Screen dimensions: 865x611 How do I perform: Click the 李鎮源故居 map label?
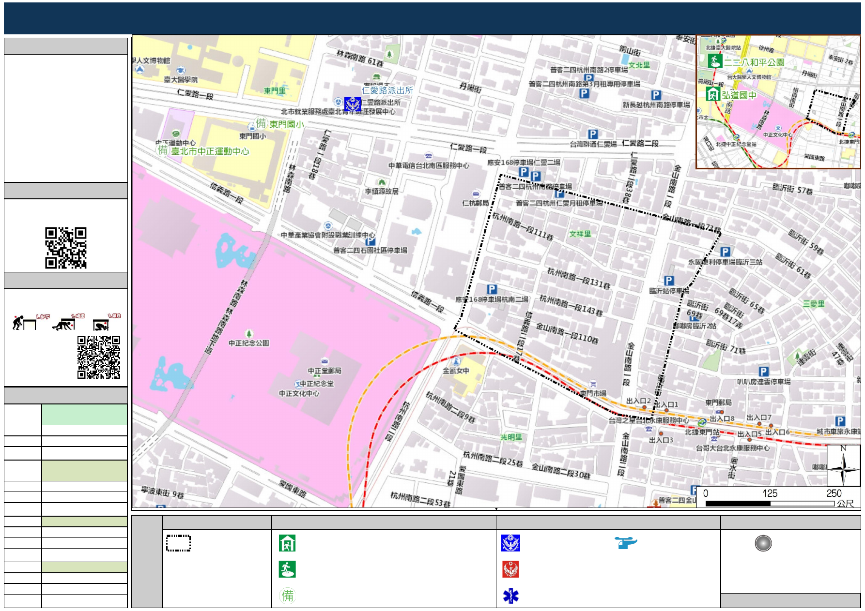(382, 192)
